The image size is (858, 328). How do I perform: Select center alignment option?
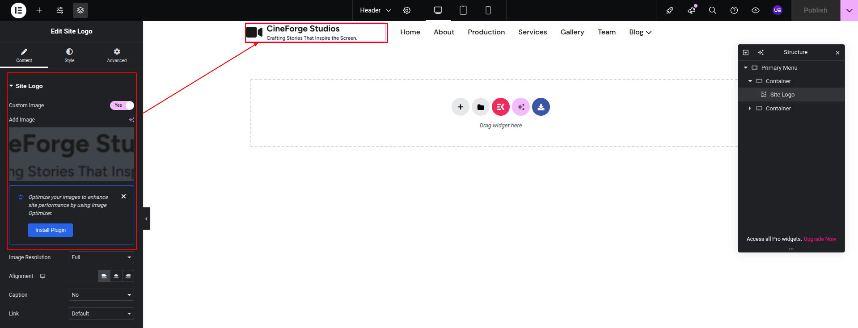point(116,276)
